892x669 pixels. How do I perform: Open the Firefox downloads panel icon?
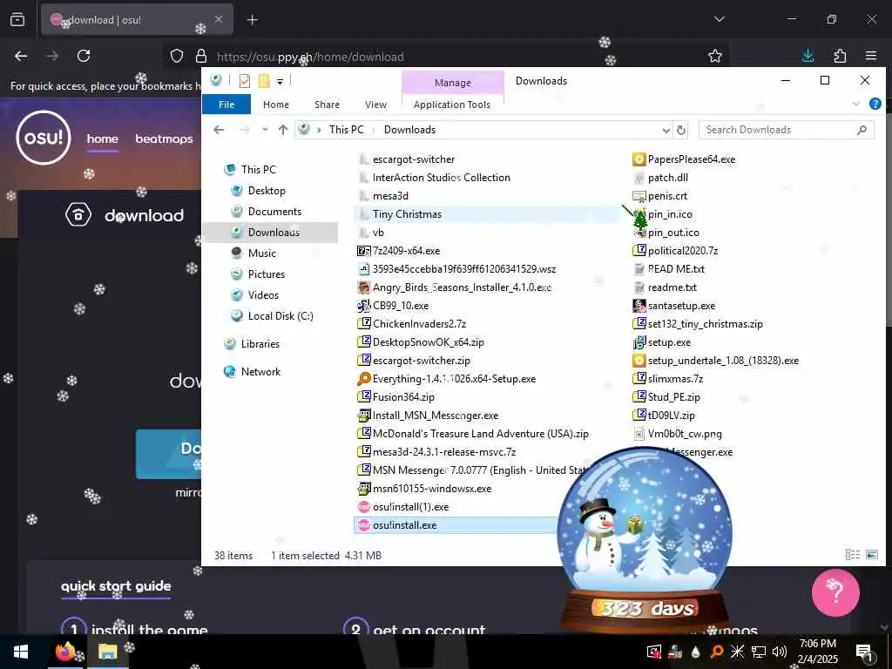pyautogui.click(x=808, y=56)
